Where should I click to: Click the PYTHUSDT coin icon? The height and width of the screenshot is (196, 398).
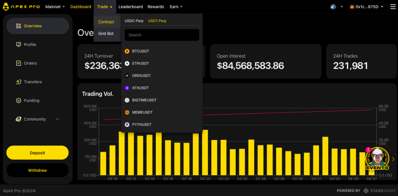(x=127, y=125)
